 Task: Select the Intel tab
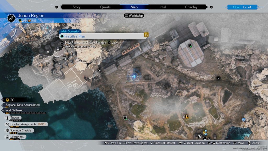[163, 7]
